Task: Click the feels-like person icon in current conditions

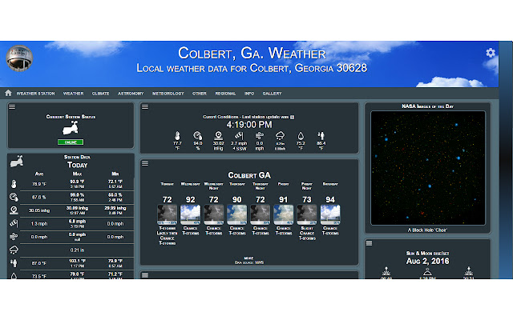Action: point(321,135)
